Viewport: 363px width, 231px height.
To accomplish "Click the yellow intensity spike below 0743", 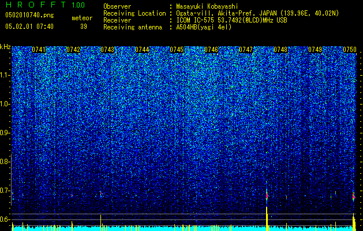I will 100,223.
